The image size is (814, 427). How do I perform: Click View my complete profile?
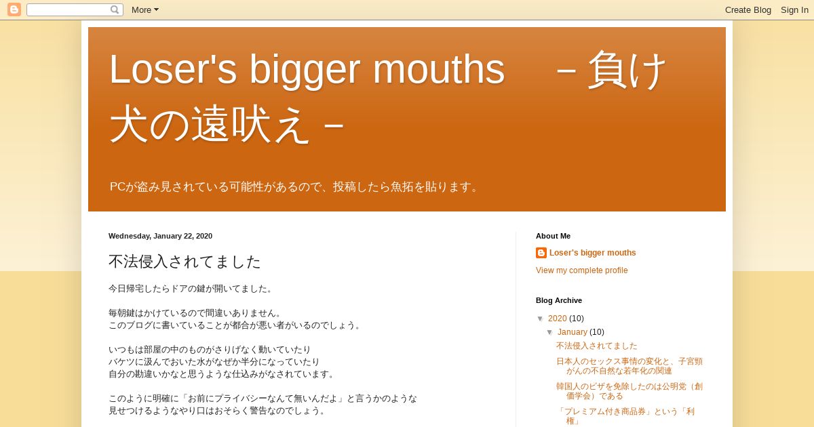pyautogui.click(x=581, y=270)
